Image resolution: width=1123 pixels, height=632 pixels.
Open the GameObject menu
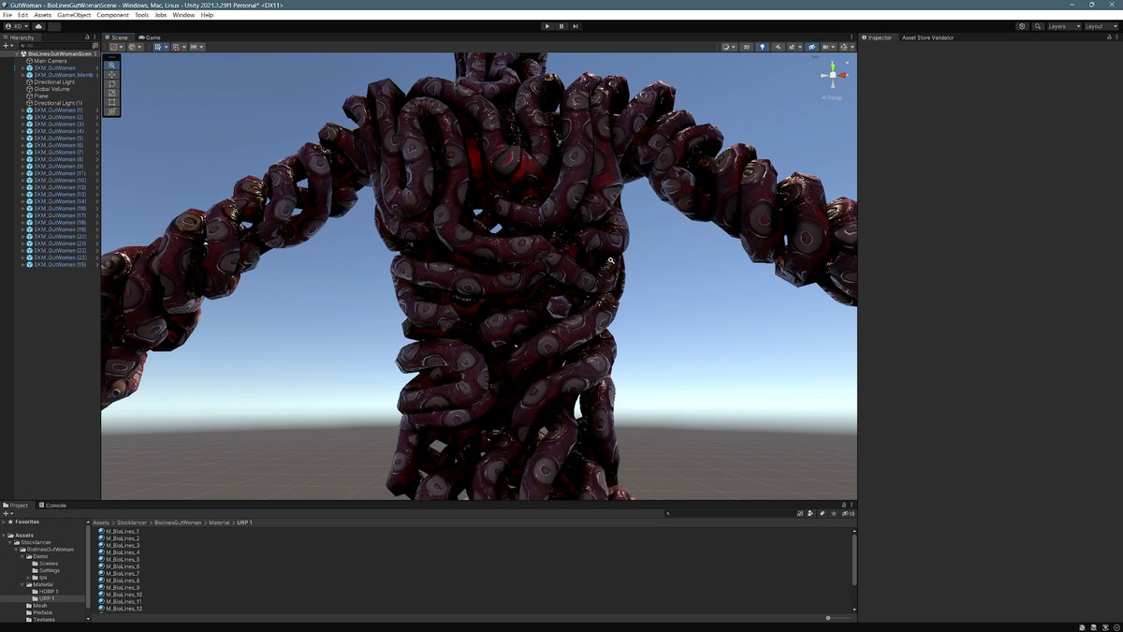pyautogui.click(x=74, y=15)
